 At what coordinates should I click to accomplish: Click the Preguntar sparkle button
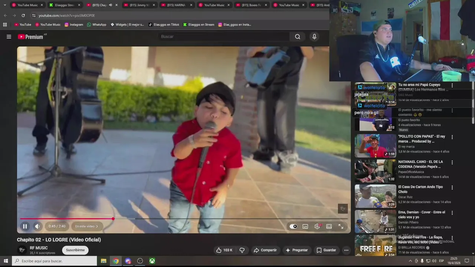coord(297,250)
